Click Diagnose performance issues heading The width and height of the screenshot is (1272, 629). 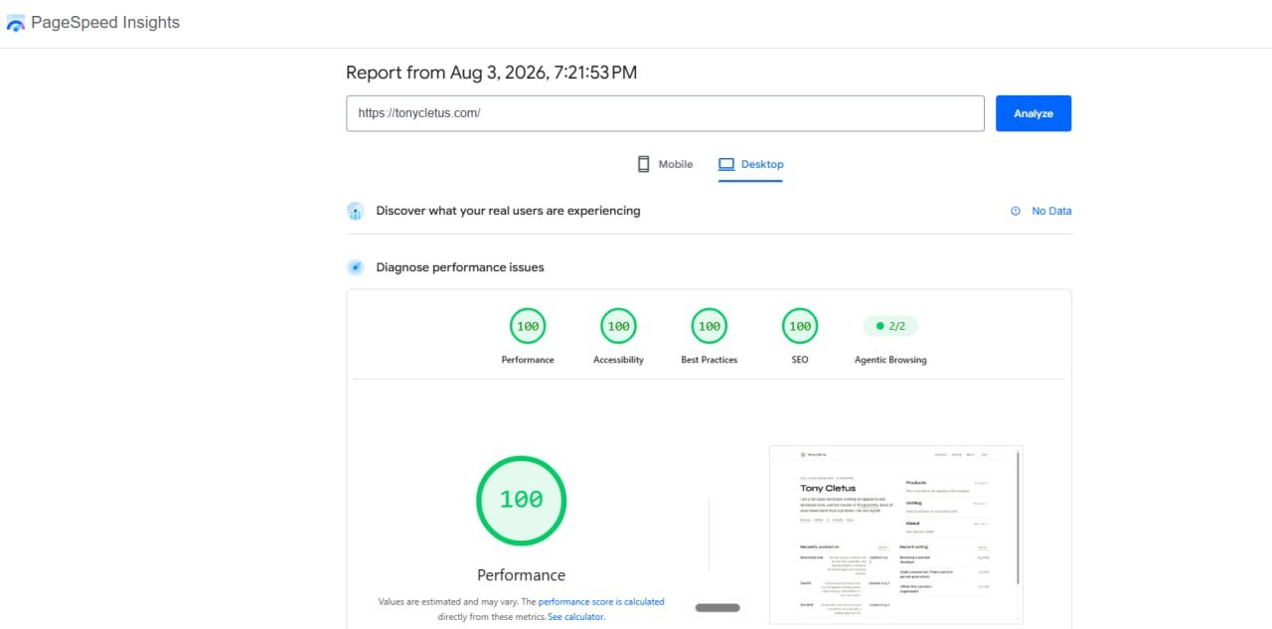(x=460, y=267)
